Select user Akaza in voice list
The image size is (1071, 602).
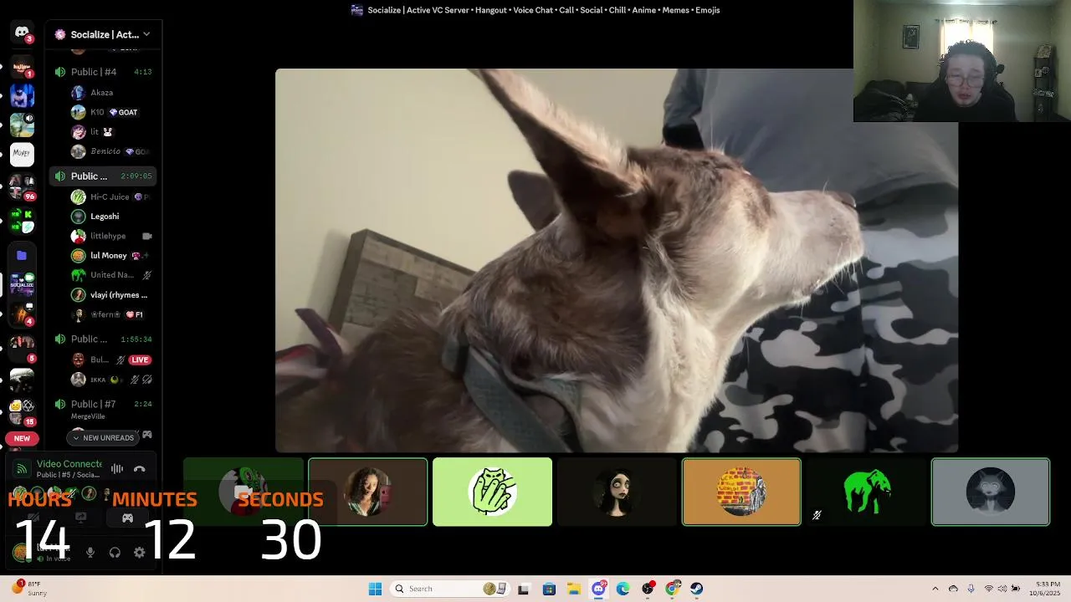click(101, 93)
